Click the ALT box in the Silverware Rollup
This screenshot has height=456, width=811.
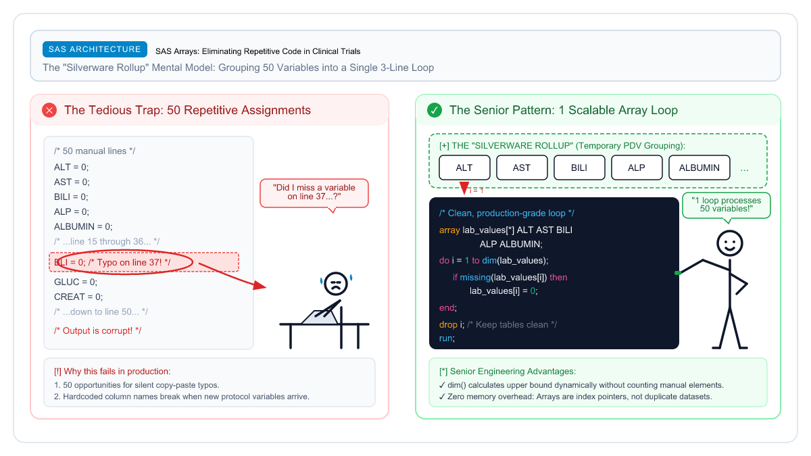coord(464,168)
